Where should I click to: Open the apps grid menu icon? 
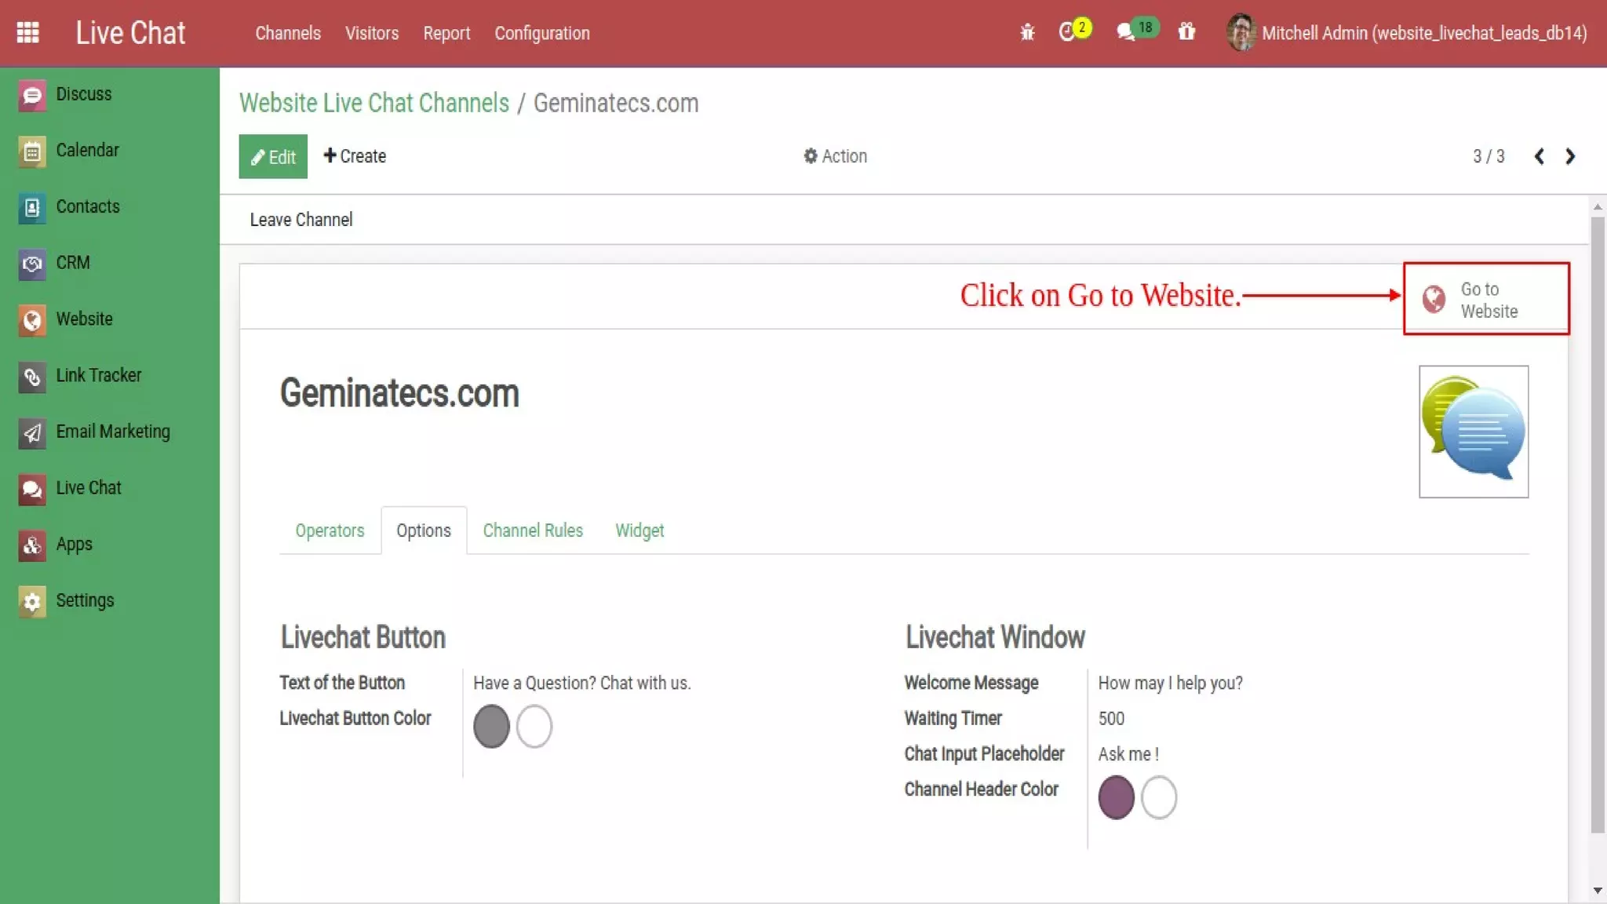tap(28, 33)
